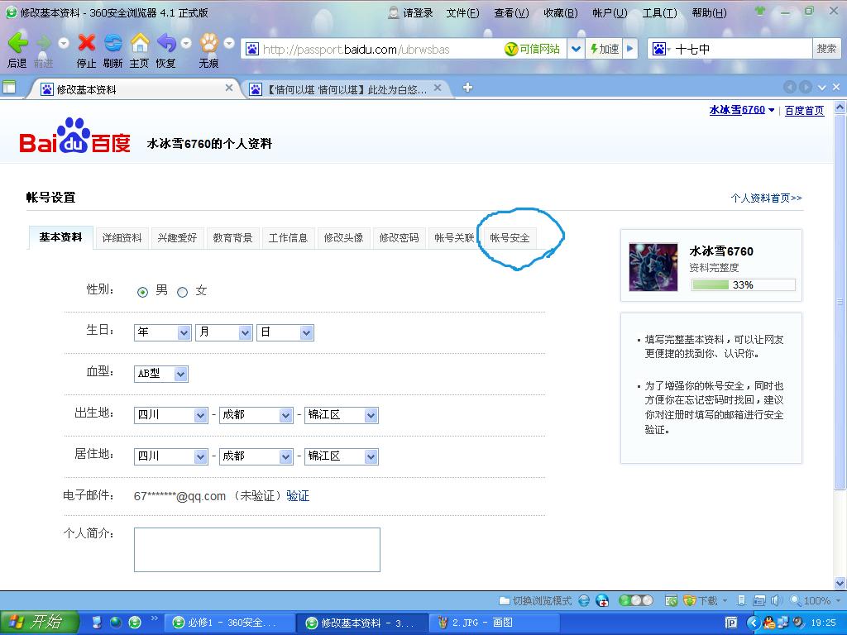Open the 工具(T) menu

pos(659,12)
